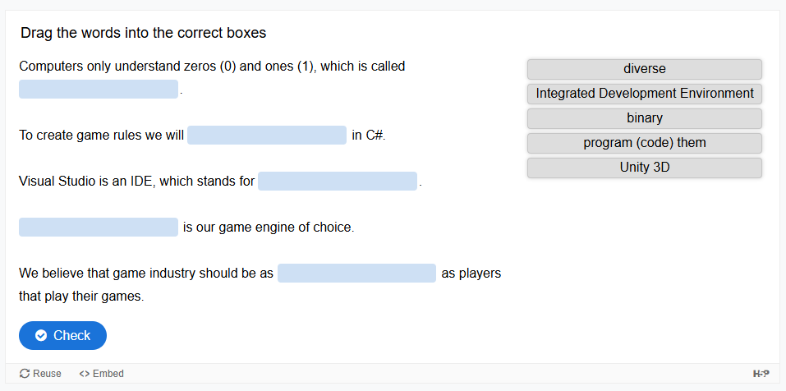
Task: Click the blank box before 'in C#'
Action: point(267,136)
